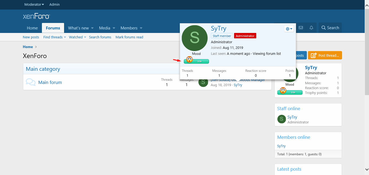Open the Main forum link
This screenshot has width=369, height=175.
[50, 82]
